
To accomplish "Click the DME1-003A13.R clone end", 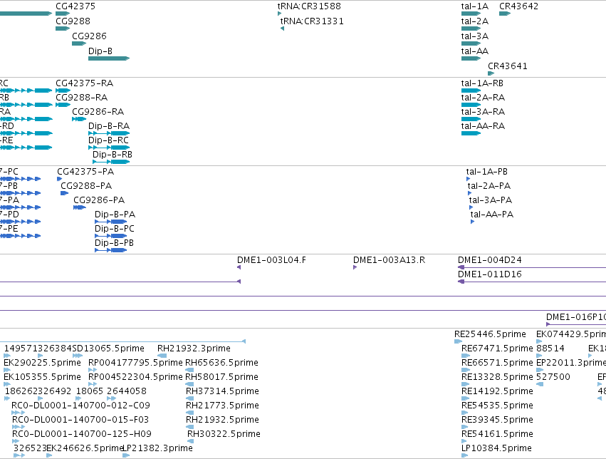I will 355,267.
